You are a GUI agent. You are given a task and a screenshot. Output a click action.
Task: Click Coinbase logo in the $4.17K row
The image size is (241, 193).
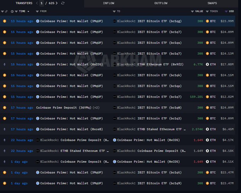[x=114, y=140]
